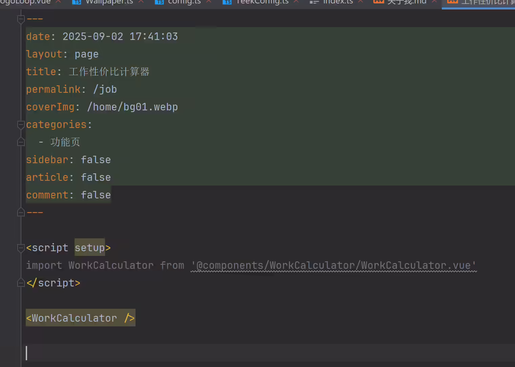This screenshot has height=367, width=515.
Task: Click the file icon on index.ts tab
Action: [x=314, y=2]
